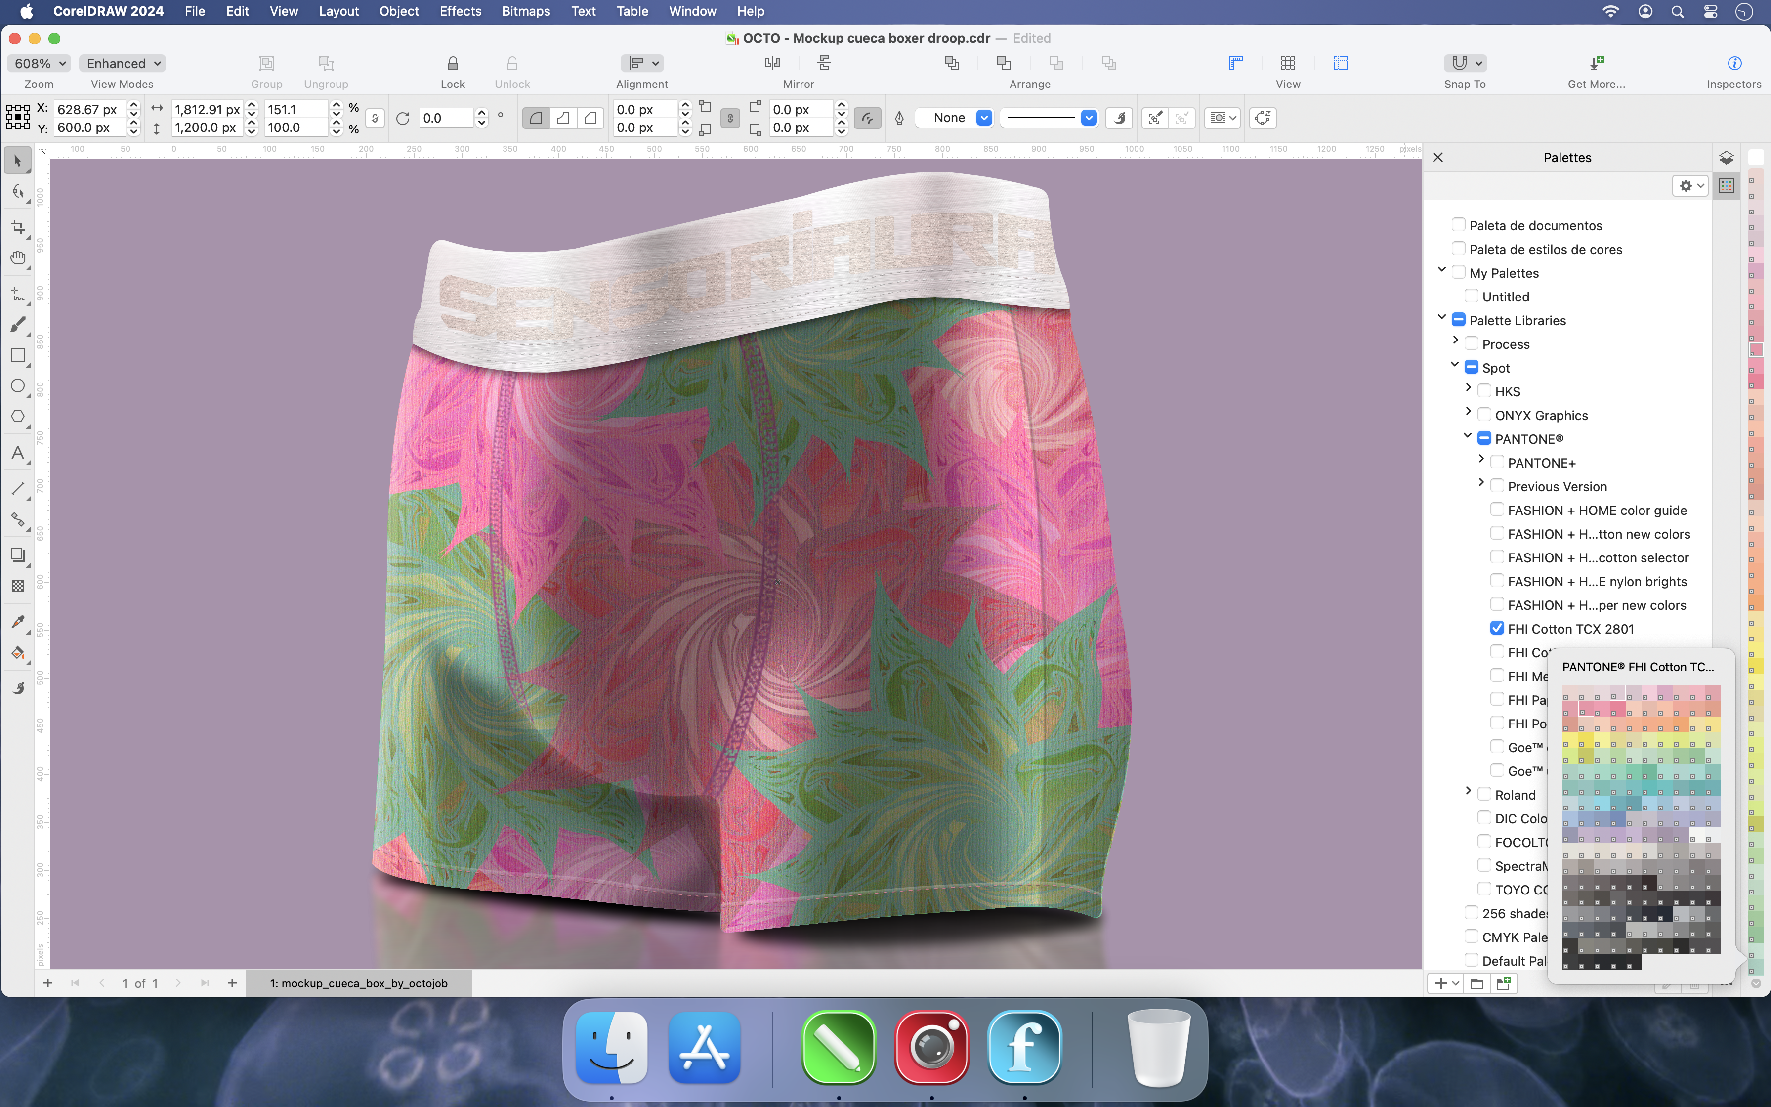Select the Pan hand tool
Viewport: 1771px width, 1107px height.
[18, 257]
